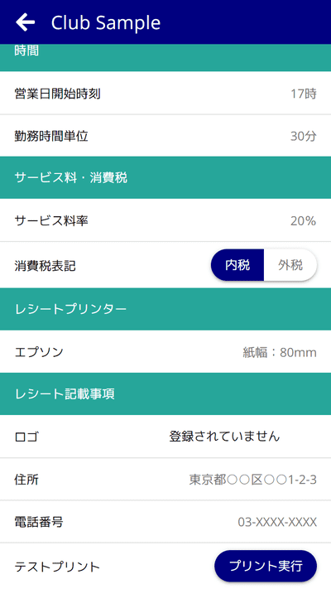Viewport: 331px width, 589px height.
Task: Edit the サービス料率 setting
Action: coord(165,220)
